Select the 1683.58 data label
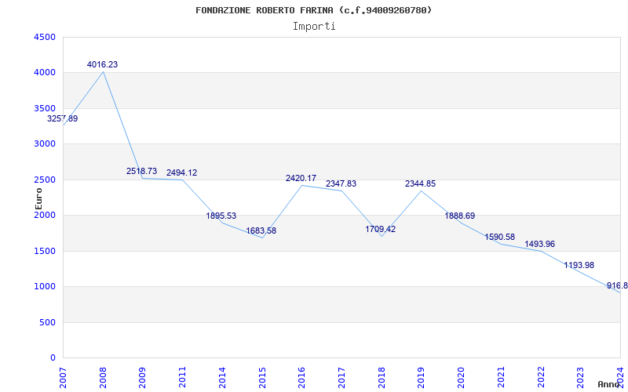 tap(261, 230)
